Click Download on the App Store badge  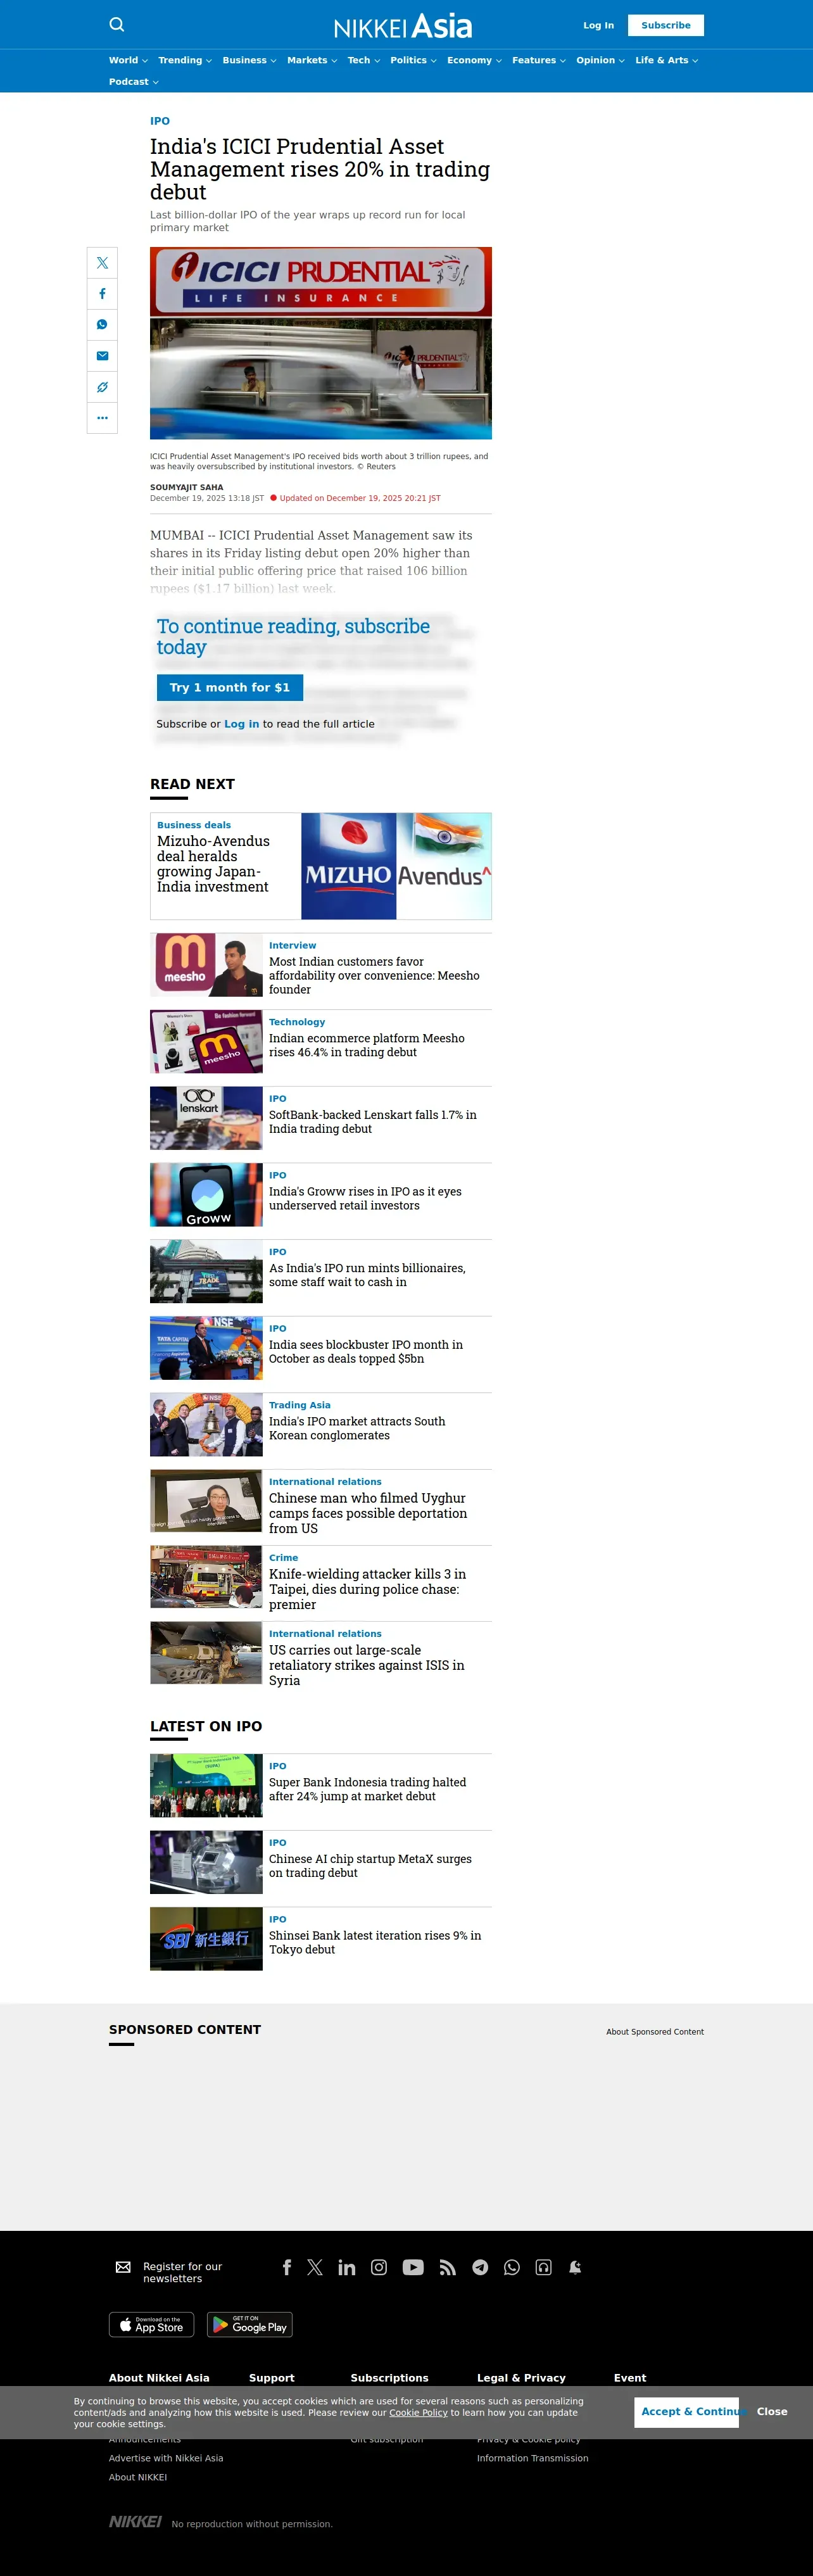point(151,2324)
